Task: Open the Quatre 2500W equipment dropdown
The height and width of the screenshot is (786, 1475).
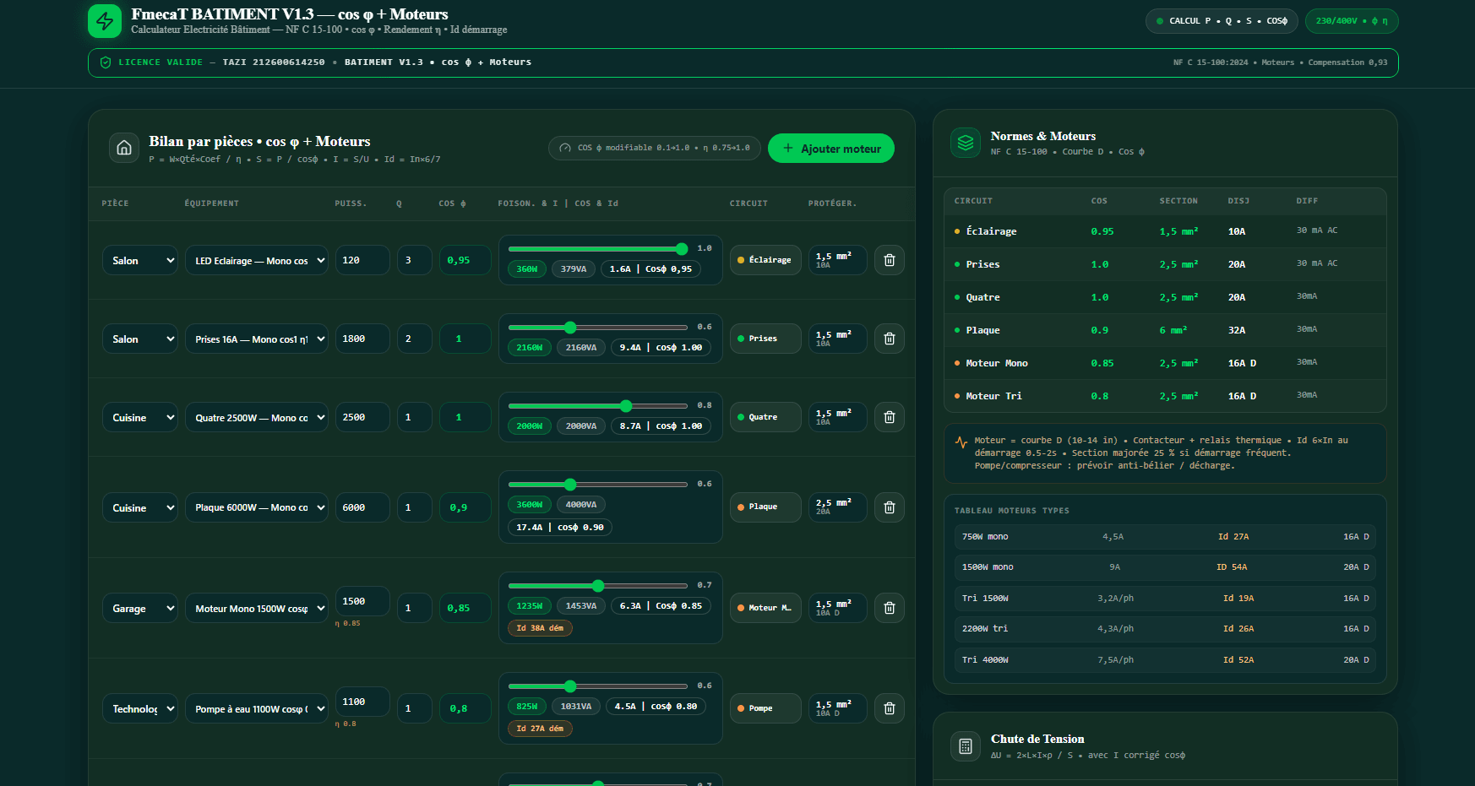Action: click(x=257, y=418)
